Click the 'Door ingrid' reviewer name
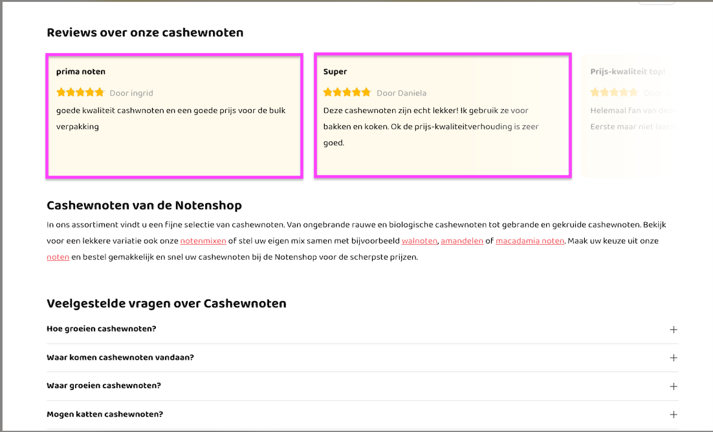This screenshot has height=432, width=713. [x=131, y=93]
